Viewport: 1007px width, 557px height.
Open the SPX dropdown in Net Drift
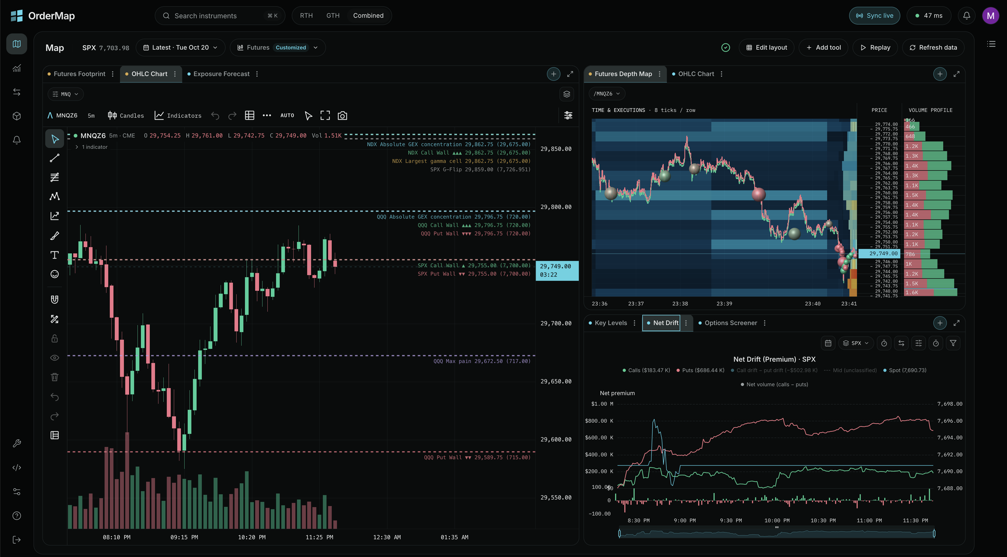pyautogui.click(x=856, y=343)
